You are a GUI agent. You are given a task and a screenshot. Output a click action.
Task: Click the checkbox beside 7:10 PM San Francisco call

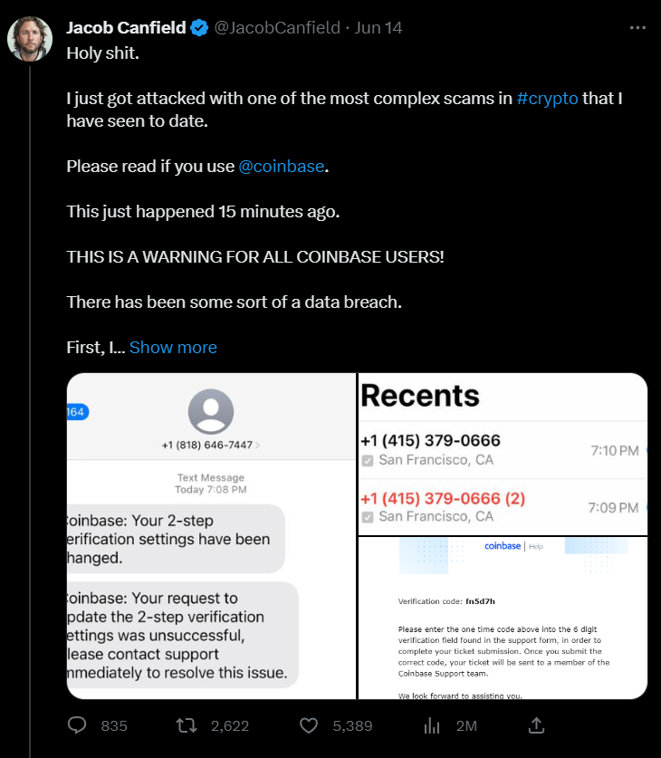pyautogui.click(x=368, y=461)
